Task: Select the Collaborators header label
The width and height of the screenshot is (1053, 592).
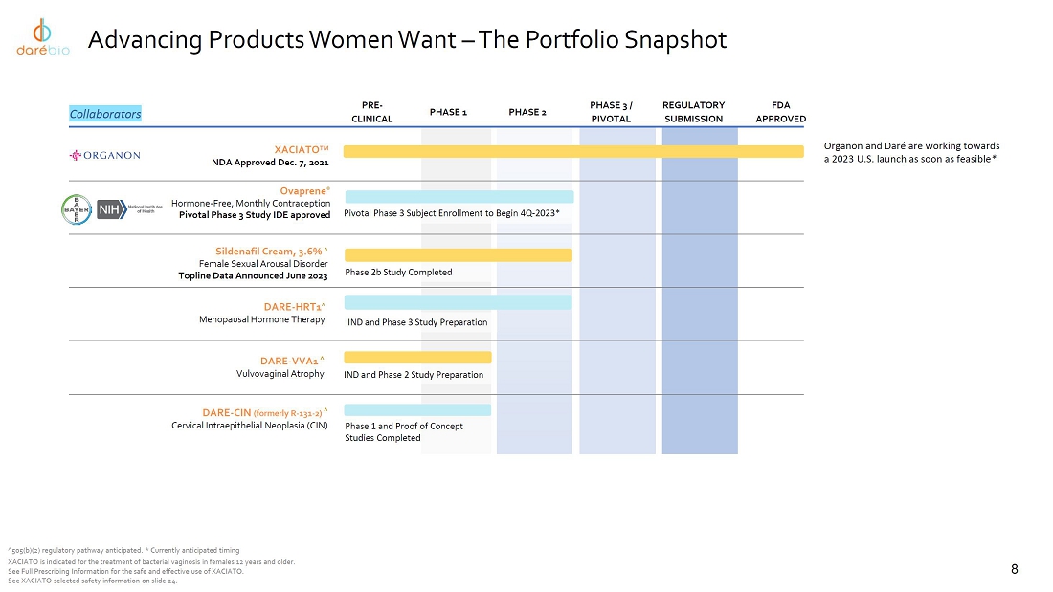Action: point(105,114)
